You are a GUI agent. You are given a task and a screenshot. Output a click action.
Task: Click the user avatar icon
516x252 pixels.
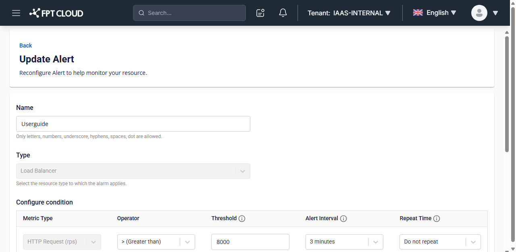point(479,13)
